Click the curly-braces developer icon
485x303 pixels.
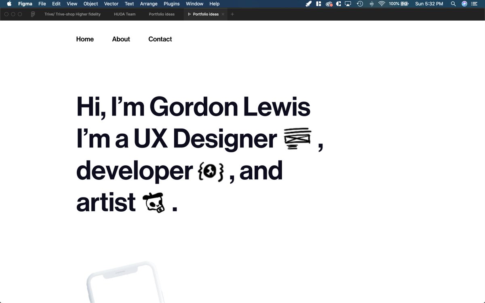coord(211,173)
